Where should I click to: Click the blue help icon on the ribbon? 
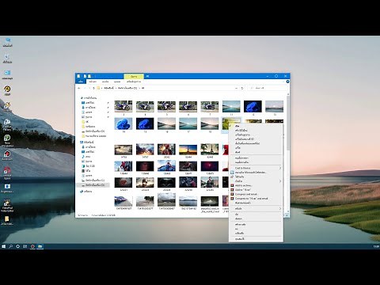(x=287, y=82)
